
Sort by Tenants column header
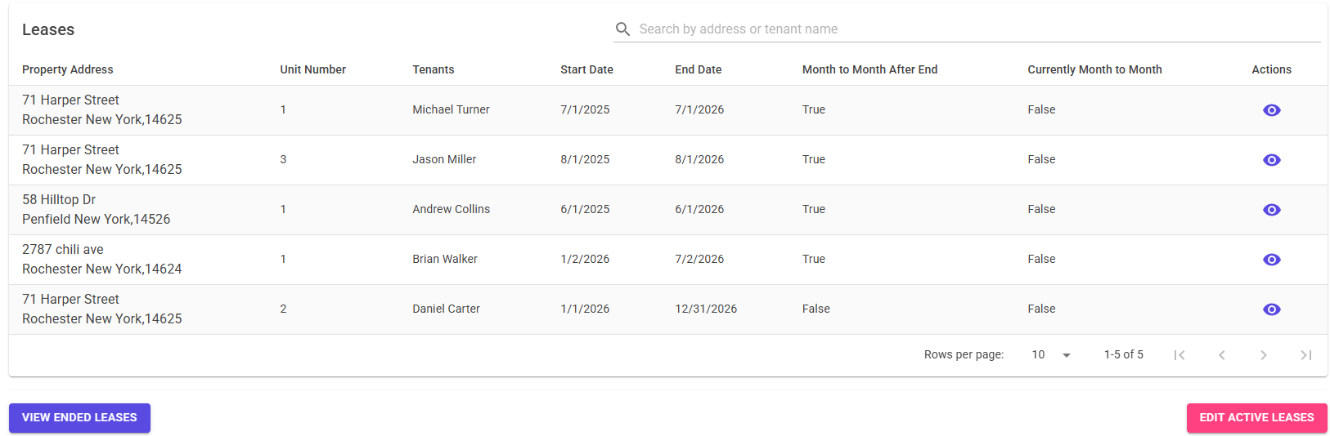434,69
